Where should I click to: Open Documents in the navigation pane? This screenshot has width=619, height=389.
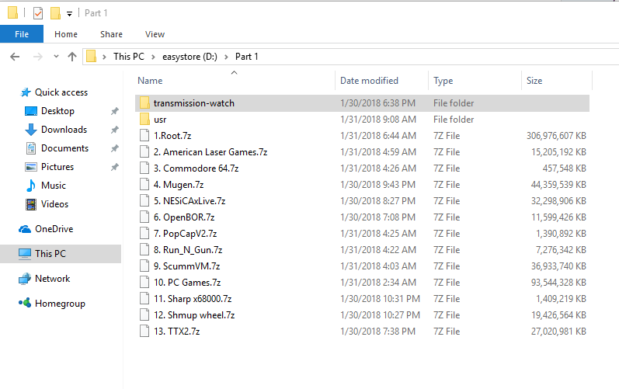pyautogui.click(x=64, y=148)
